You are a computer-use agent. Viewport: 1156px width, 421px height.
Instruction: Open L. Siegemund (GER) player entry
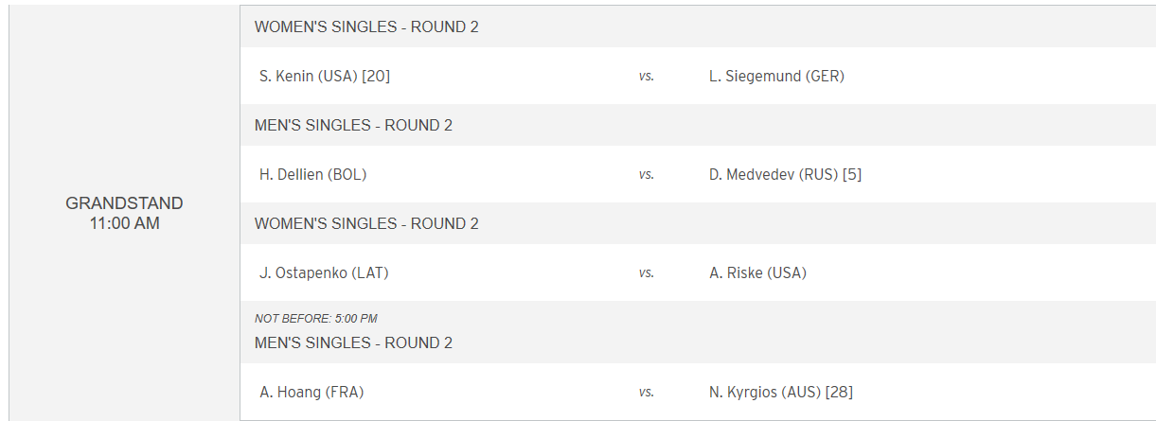coord(776,77)
